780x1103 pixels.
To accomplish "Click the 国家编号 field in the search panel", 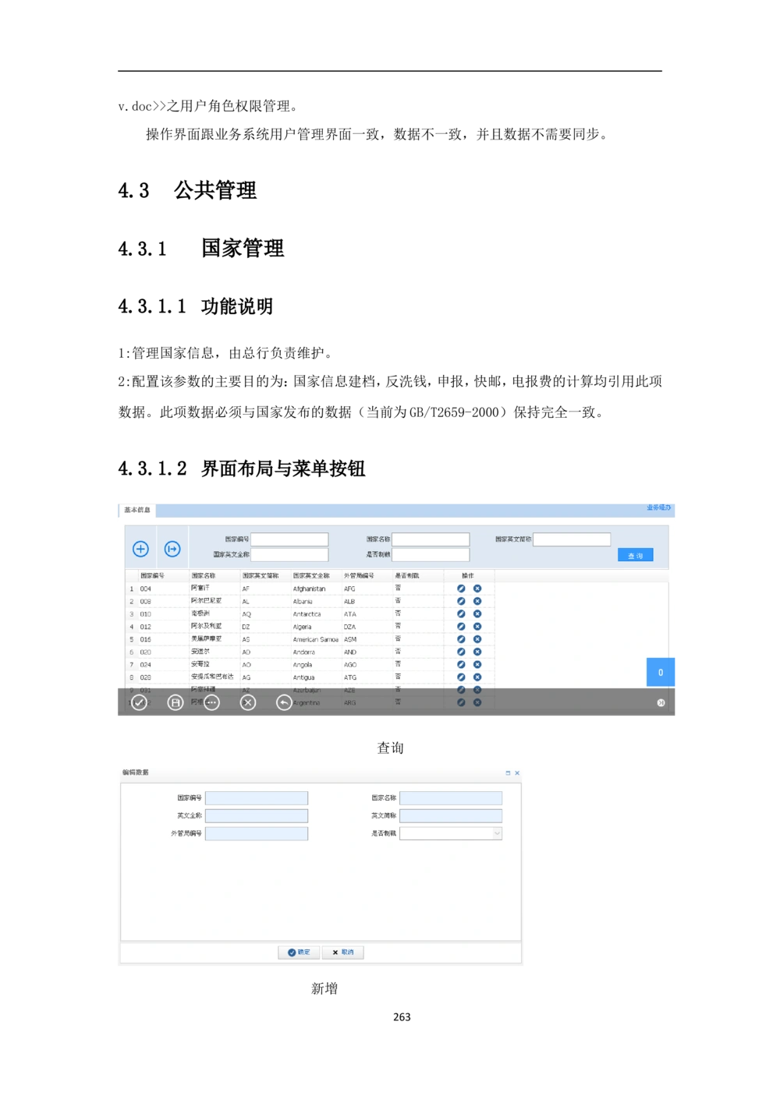I will (289, 539).
